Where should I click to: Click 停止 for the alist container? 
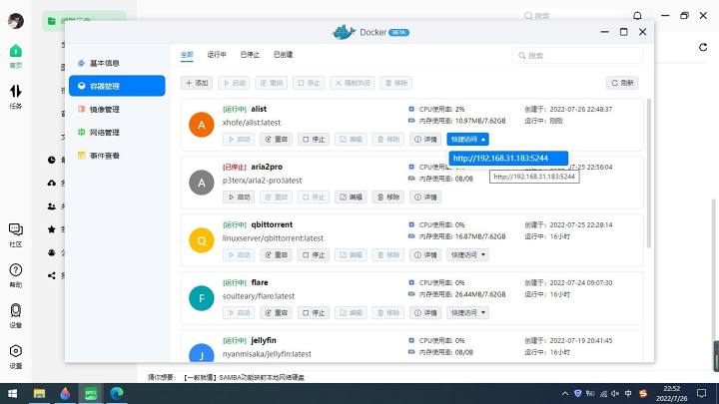point(314,140)
